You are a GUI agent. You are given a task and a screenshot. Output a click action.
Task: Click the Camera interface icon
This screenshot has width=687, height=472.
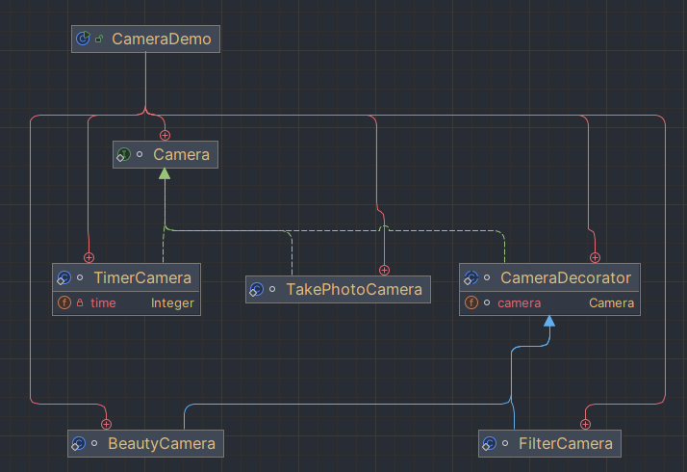(x=123, y=155)
